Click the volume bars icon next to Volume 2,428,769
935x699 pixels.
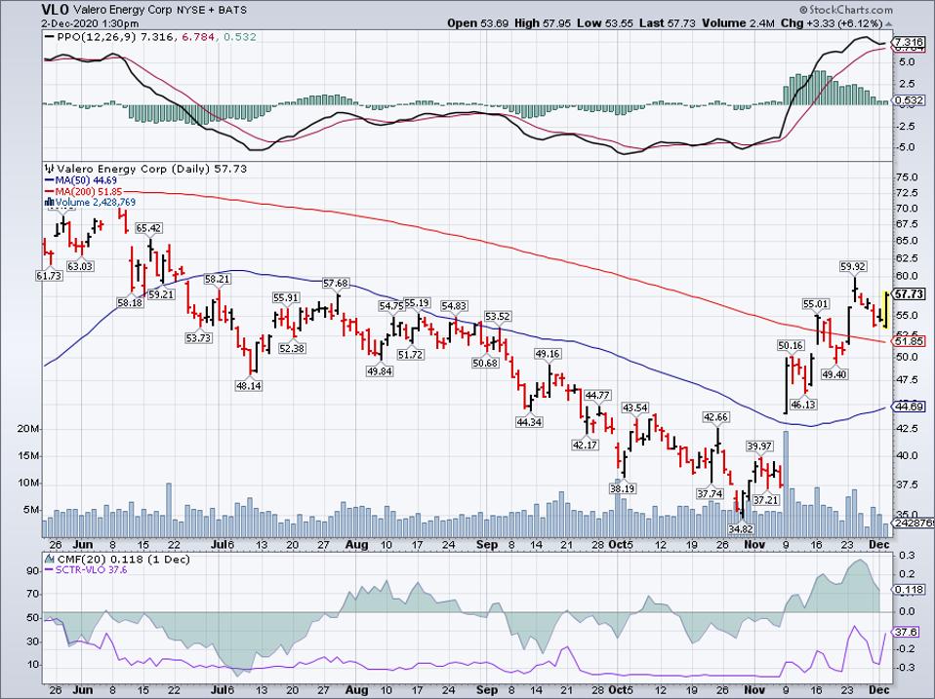click(50, 203)
